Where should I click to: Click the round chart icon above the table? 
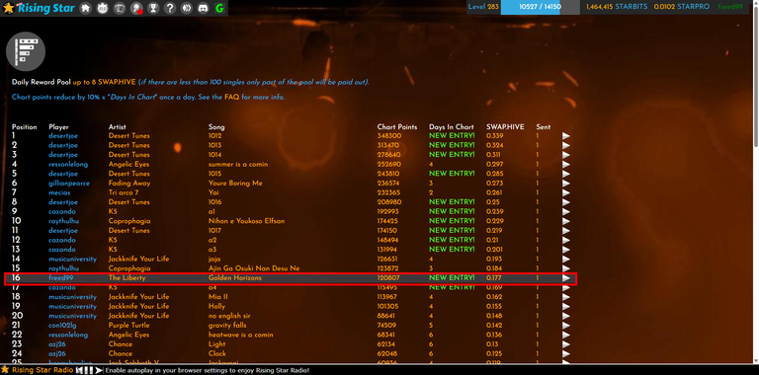pos(26,51)
